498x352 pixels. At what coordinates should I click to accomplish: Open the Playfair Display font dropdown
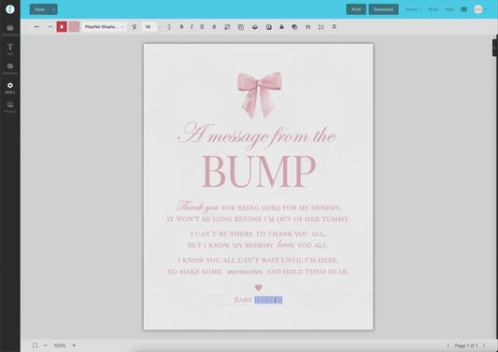[104, 27]
